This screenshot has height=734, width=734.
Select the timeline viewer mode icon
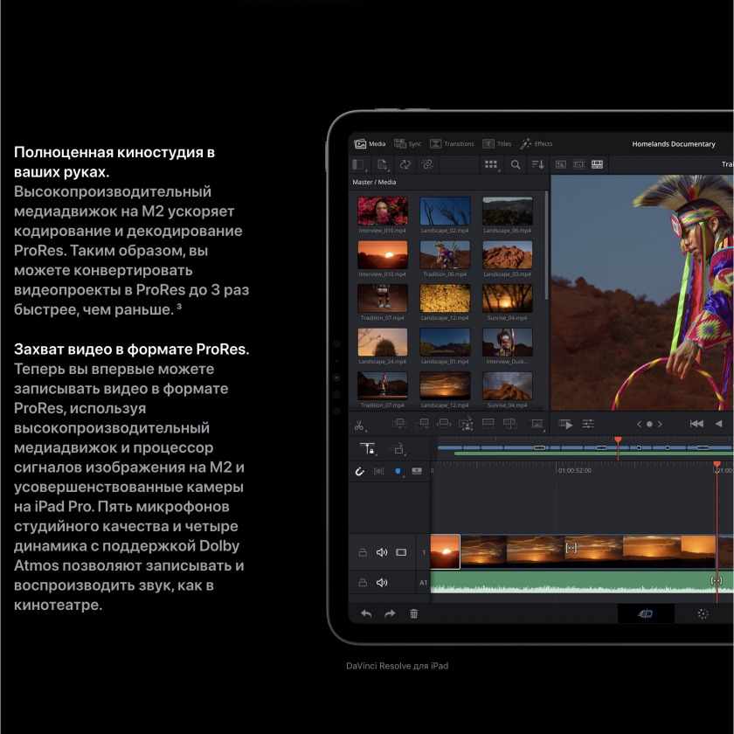point(597,164)
